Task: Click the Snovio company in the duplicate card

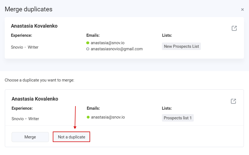Action: coord(18,119)
